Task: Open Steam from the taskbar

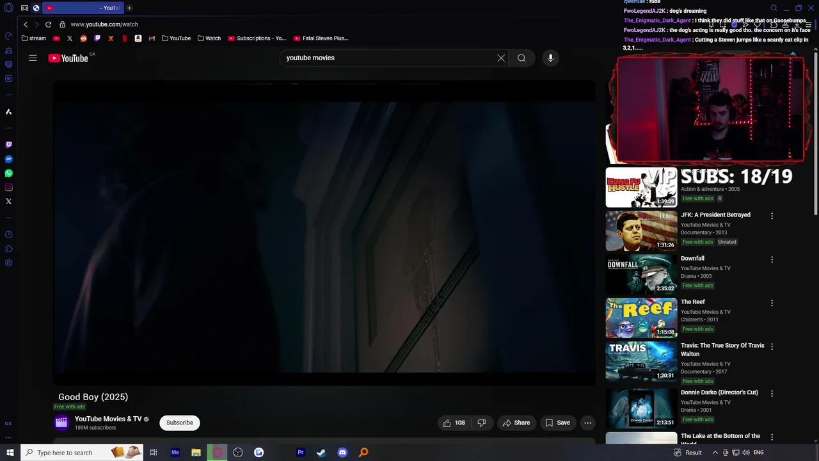Action: click(x=321, y=453)
